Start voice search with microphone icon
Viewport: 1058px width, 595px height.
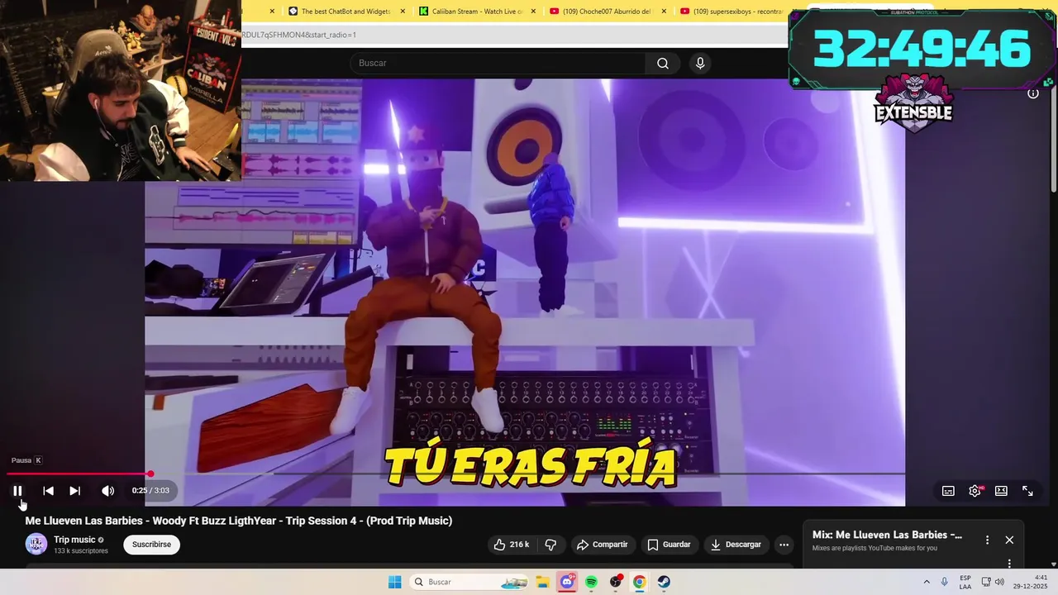coord(700,63)
